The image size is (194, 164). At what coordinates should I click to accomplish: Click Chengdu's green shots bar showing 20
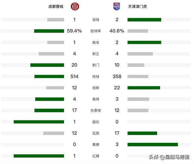47,65
